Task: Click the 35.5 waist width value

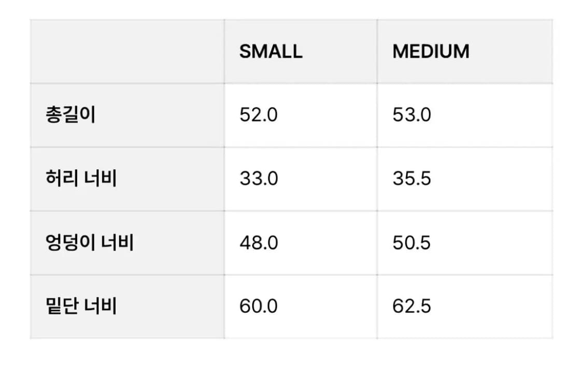Action: tap(411, 179)
